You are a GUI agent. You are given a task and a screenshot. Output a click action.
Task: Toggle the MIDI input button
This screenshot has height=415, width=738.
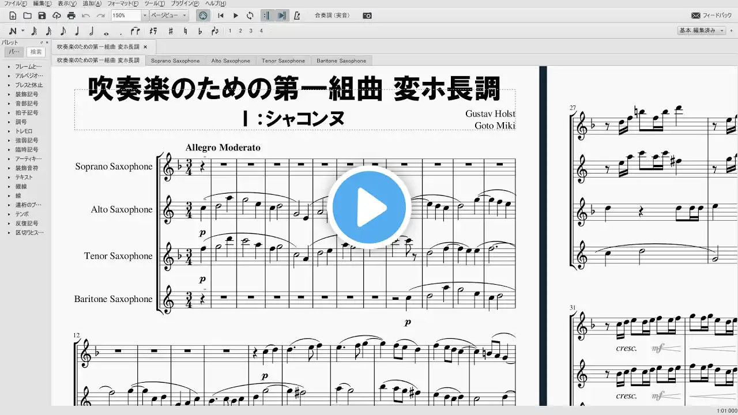203,16
